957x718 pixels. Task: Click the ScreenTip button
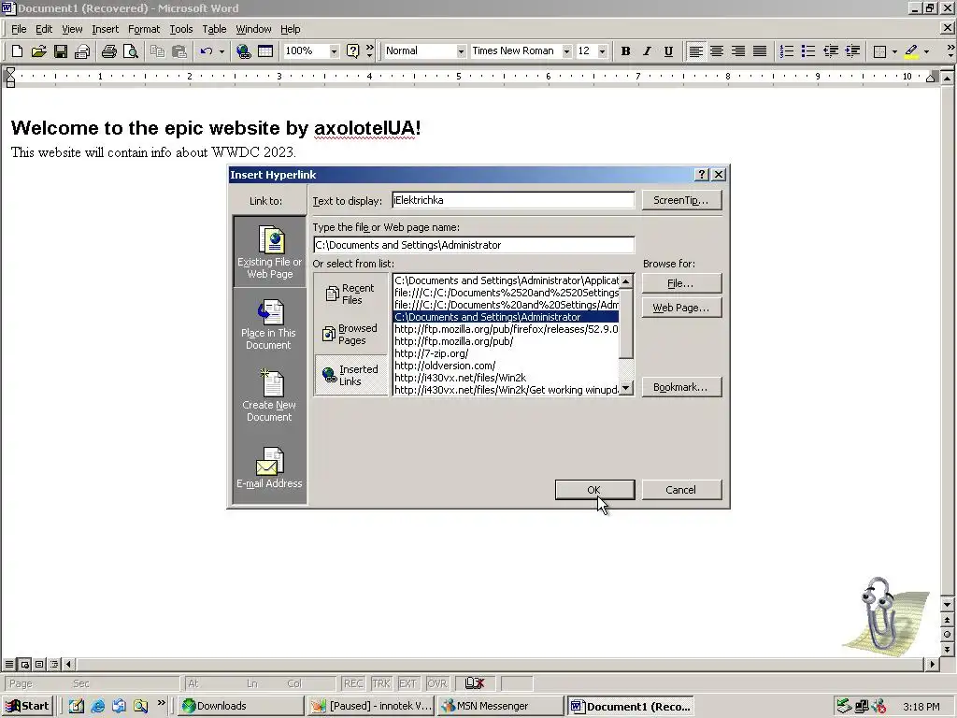click(681, 200)
